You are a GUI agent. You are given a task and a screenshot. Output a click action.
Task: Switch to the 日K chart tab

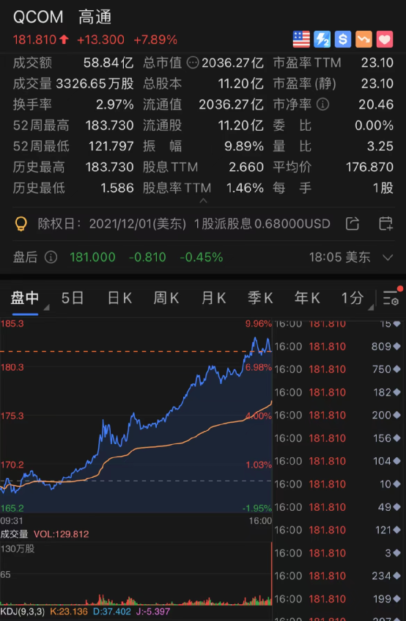tap(119, 298)
